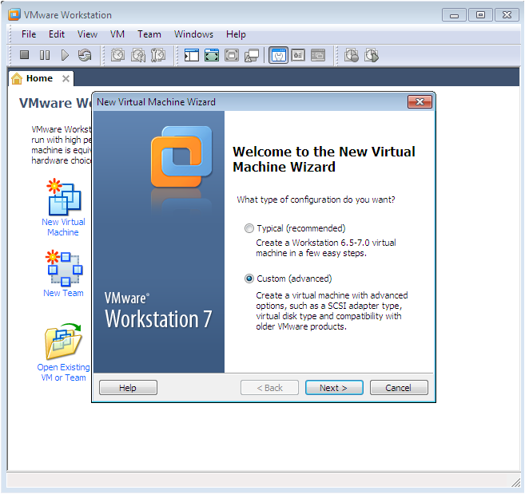Image resolution: width=525 pixels, height=494 pixels.
Task: Click the Power On play toolbar icon
Action: (65, 55)
